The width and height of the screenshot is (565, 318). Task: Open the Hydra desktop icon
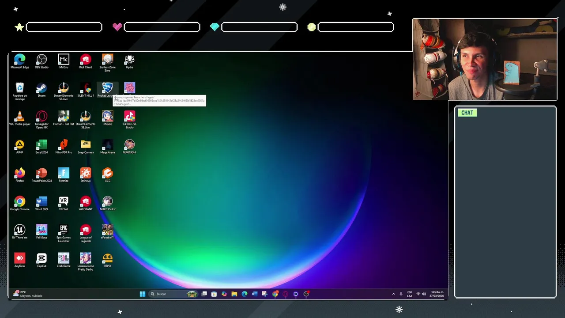click(x=129, y=61)
